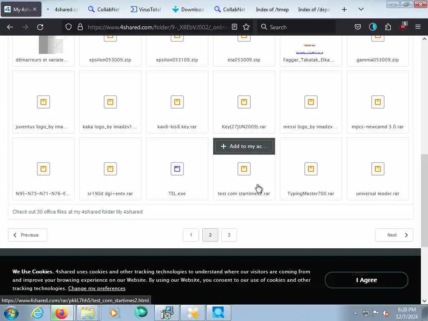The height and width of the screenshot is (321, 428).
Task: Toggle reader view icon in address bar
Action: point(234,27)
